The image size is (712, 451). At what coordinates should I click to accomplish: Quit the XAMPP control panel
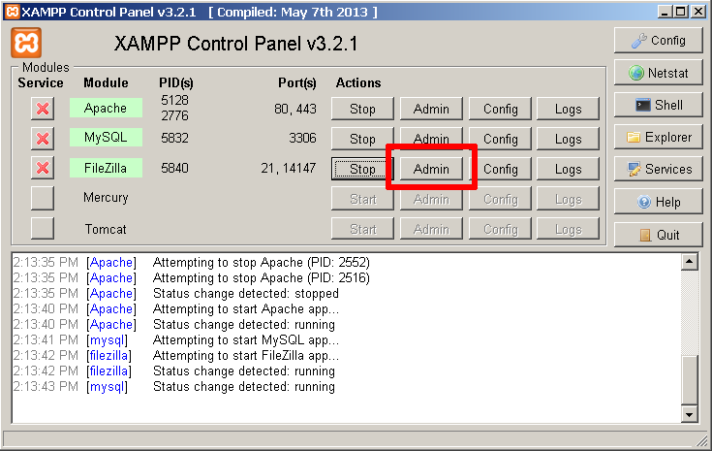coord(658,235)
